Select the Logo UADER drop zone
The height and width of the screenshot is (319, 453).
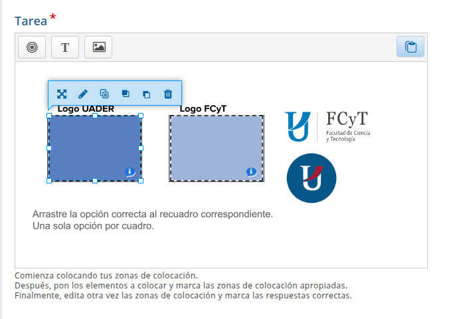point(95,148)
